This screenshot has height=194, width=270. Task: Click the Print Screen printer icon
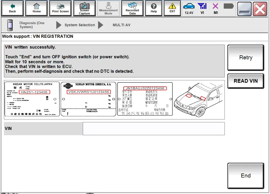[x=60, y=6]
